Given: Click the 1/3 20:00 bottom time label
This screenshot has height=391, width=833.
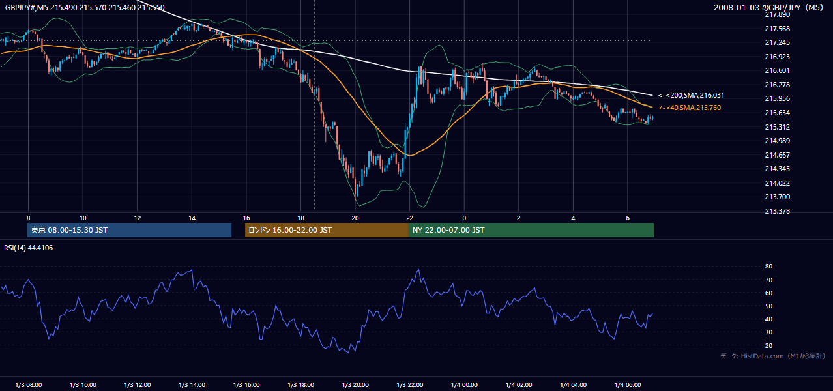Looking at the screenshot, I should click(x=355, y=384).
